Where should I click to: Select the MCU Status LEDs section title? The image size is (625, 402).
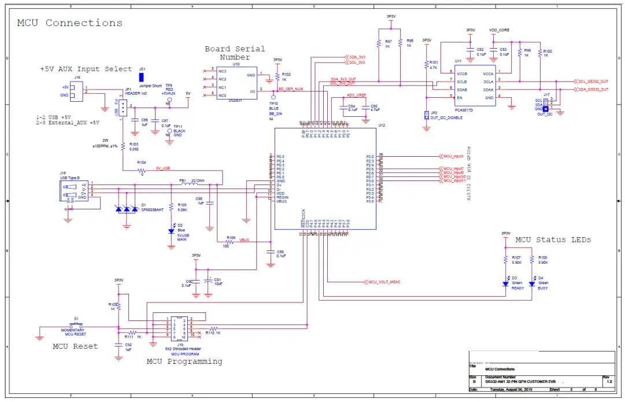click(553, 239)
